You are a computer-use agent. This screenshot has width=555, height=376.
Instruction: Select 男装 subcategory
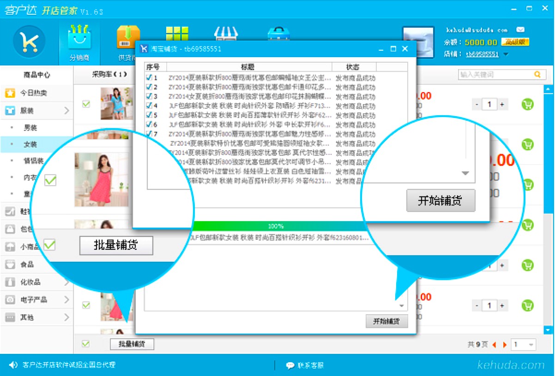(30, 128)
